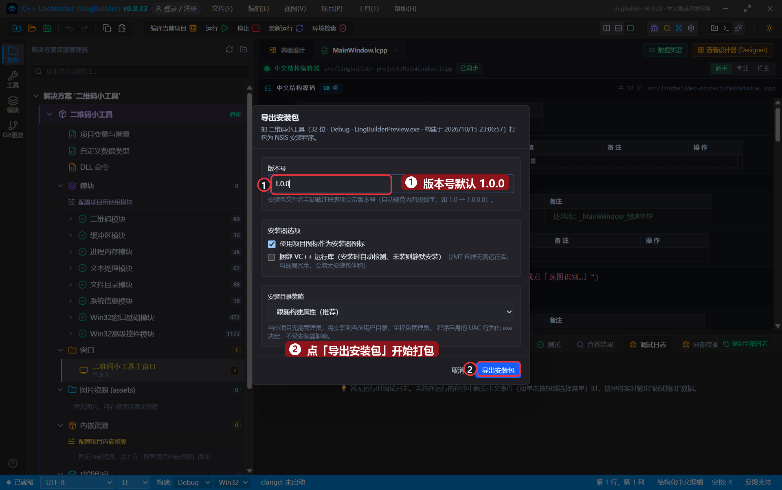Click the solution explorer vertical scrollbar
Screen dimensions: 782x490
pyautogui.click(x=249, y=240)
